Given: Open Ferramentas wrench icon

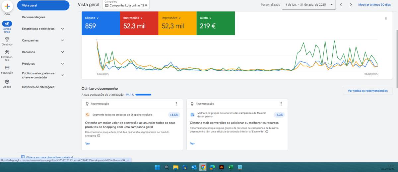Looking at the screenshot, I should 7,52.
